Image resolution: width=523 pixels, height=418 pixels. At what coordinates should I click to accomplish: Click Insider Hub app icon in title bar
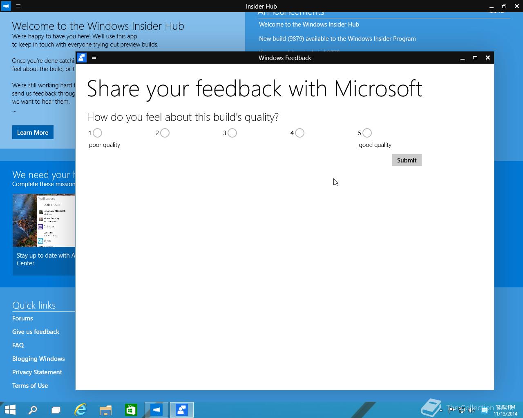[x=6, y=6]
